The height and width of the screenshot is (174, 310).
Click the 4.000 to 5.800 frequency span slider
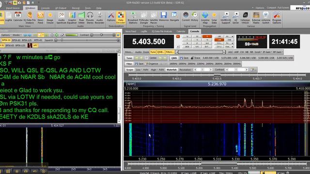[x=217, y=164]
